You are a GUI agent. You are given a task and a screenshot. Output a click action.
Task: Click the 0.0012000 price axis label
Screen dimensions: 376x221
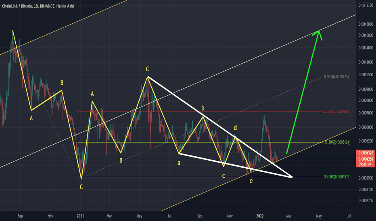click(x=366, y=62)
